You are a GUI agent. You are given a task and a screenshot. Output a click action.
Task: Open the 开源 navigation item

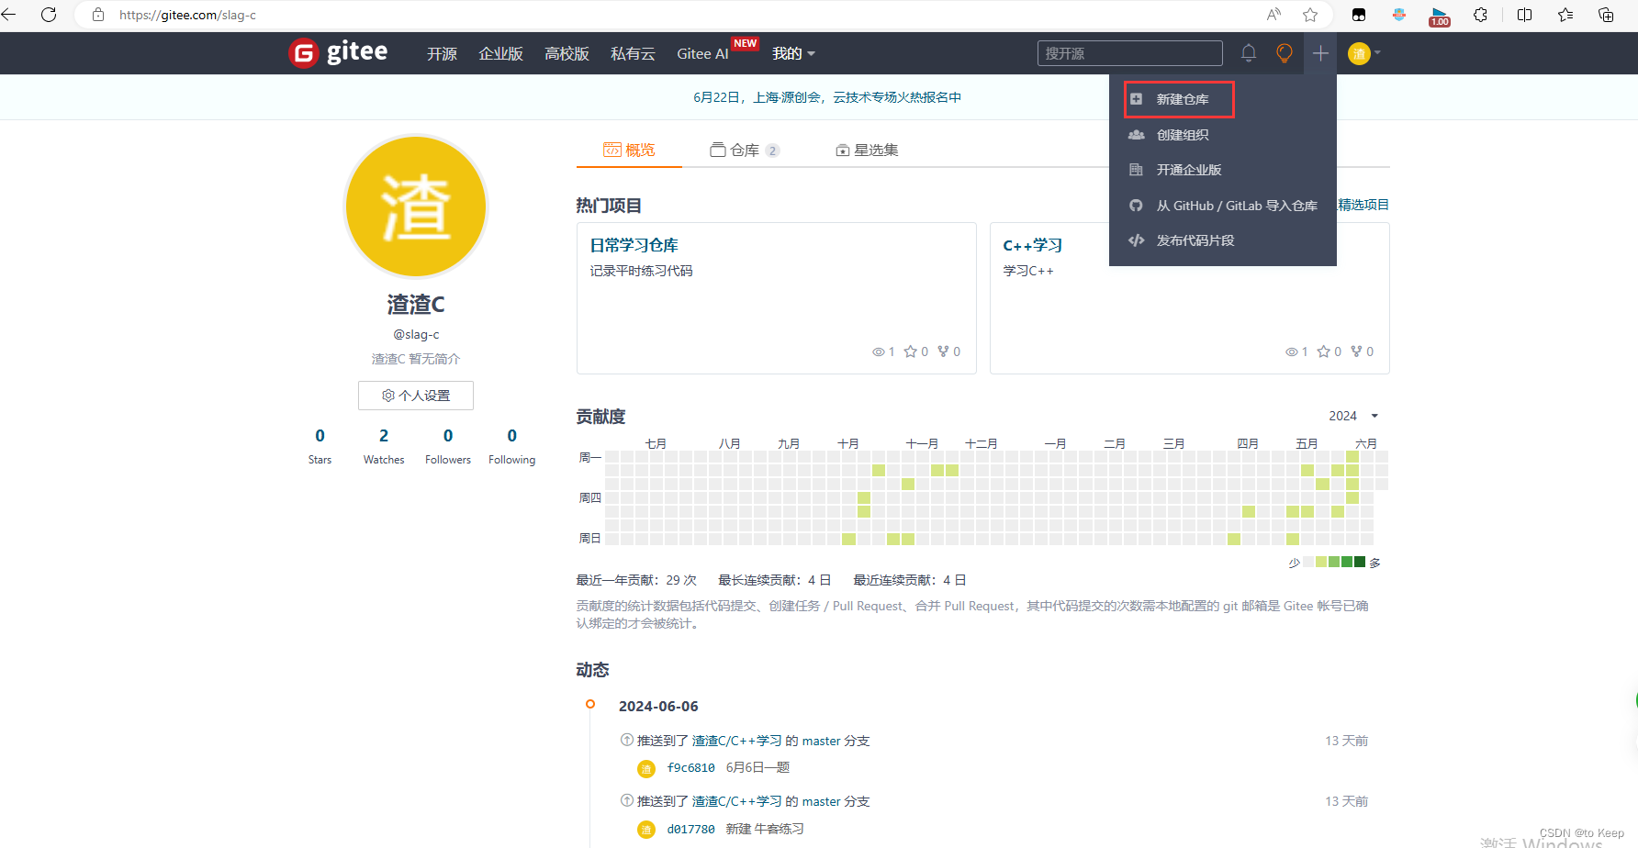click(442, 54)
